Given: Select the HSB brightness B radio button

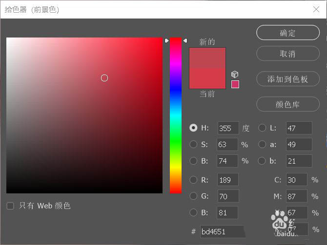Looking at the screenshot, I should [193, 161].
